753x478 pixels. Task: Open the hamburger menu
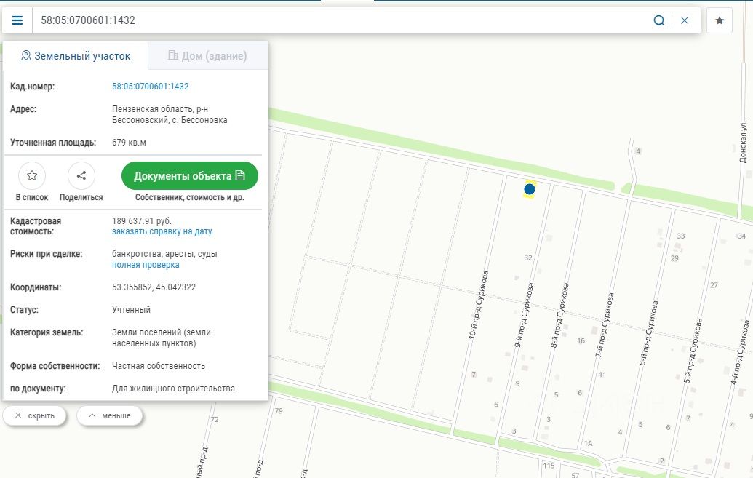[x=17, y=20]
